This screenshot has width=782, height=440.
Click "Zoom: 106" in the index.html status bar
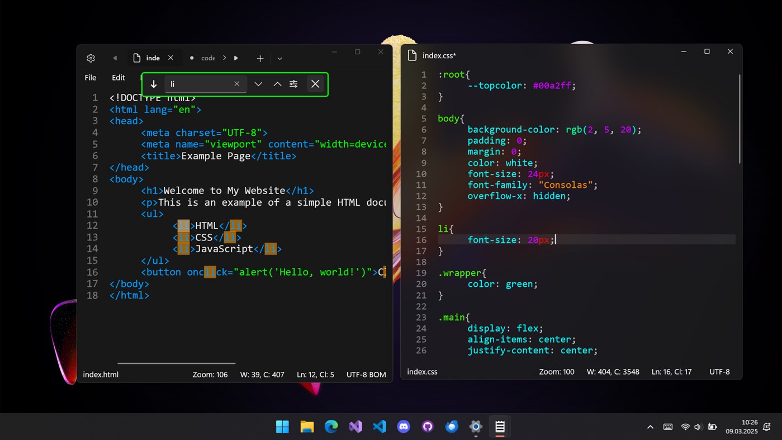coord(210,375)
